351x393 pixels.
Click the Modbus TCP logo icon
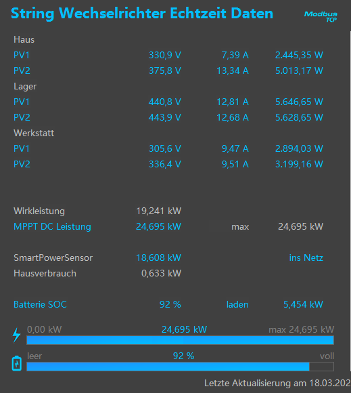pos(321,16)
